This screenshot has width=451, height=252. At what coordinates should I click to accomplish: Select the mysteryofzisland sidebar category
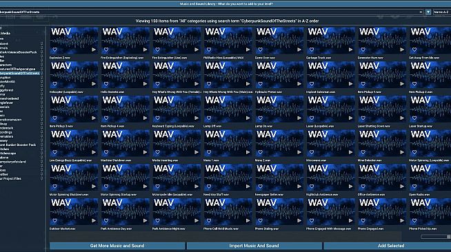(13, 162)
